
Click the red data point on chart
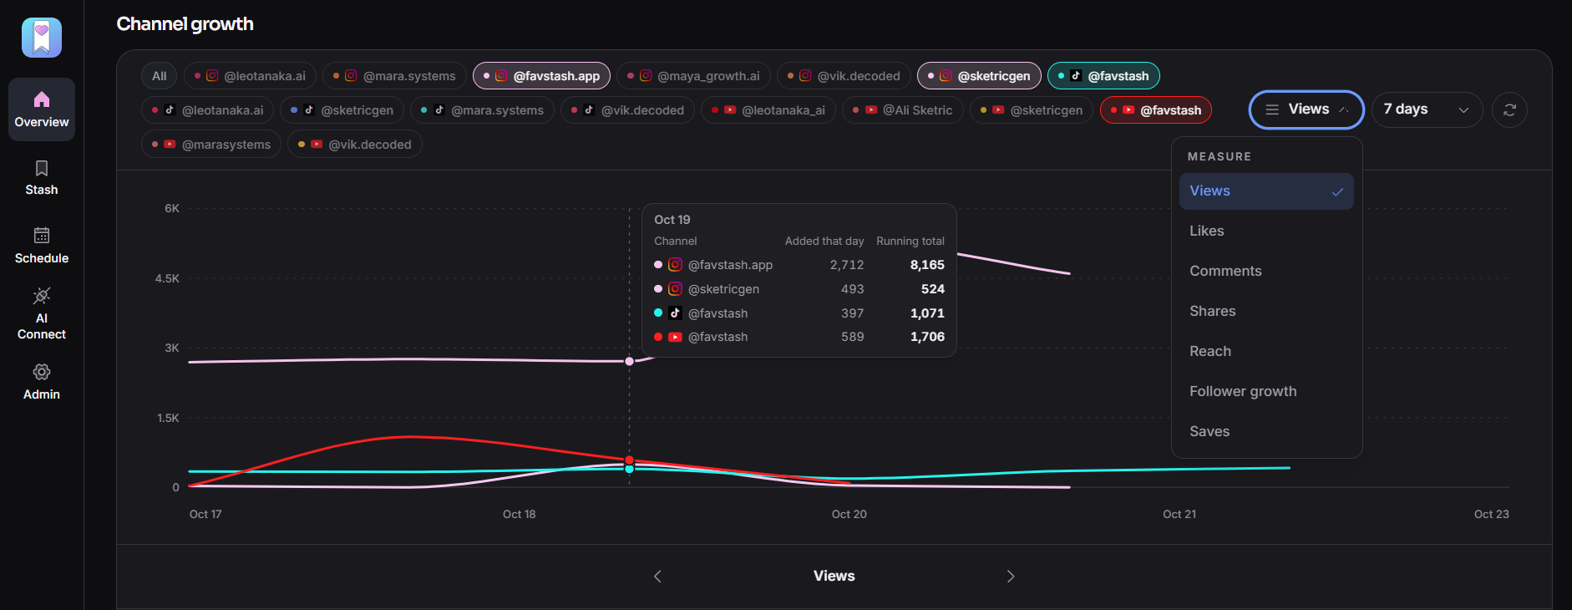pos(630,460)
